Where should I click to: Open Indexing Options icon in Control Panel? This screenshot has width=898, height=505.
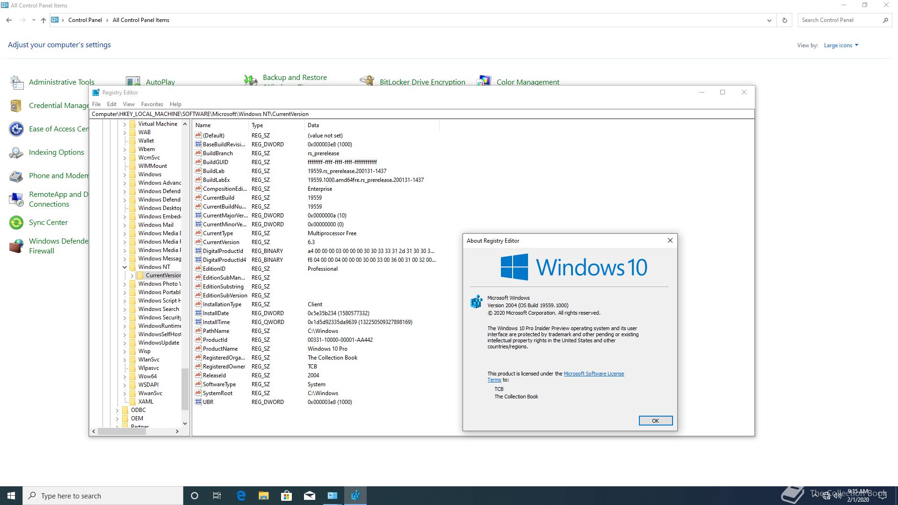[x=16, y=152]
